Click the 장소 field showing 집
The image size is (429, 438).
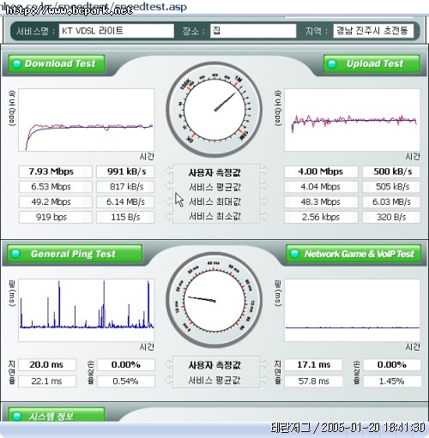tap(253, 31)
